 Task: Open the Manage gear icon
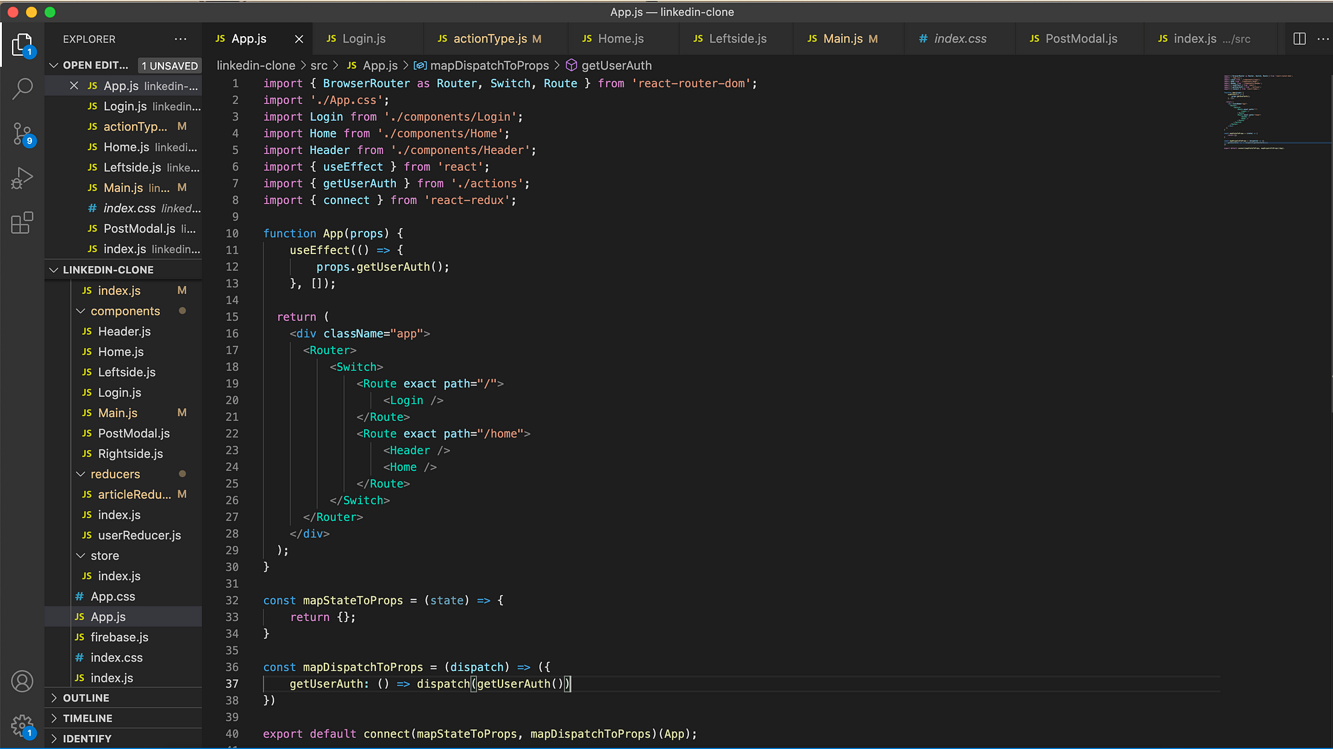click(22, 726)
